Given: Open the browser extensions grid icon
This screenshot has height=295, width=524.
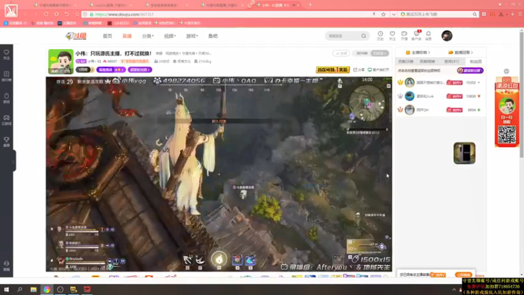Looking at the screenshot, I should (484, 14).
